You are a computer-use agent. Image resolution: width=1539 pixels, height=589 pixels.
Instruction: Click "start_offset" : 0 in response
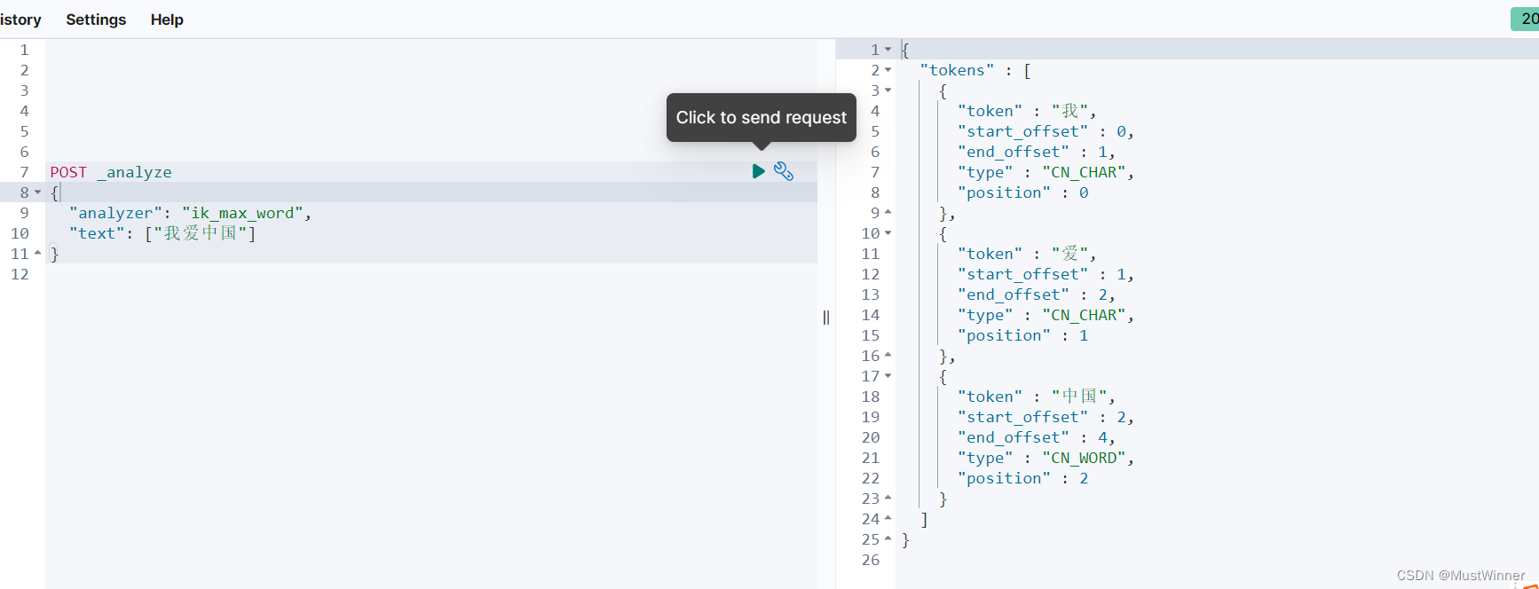tap(1046, 131)
